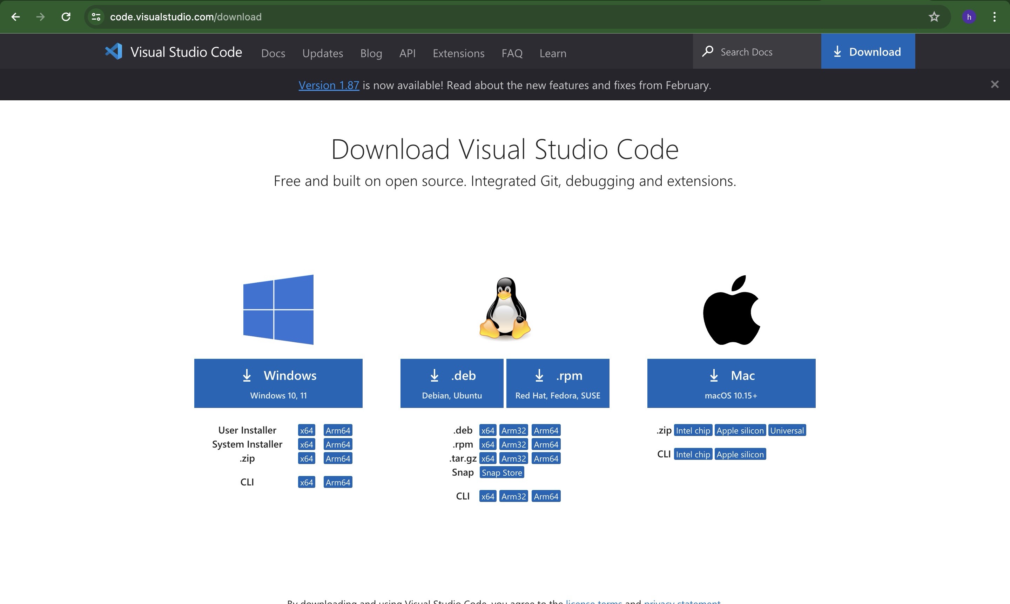Select Windows User Installer Arm64
Screen dimensions: 1010x604
(x=338, y=430)
